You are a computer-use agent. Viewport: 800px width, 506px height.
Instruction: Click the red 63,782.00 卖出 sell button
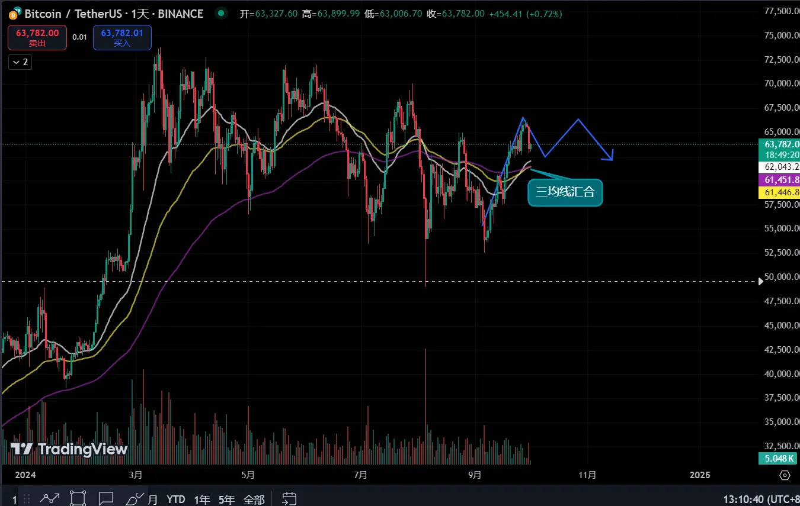coord(37,38)
